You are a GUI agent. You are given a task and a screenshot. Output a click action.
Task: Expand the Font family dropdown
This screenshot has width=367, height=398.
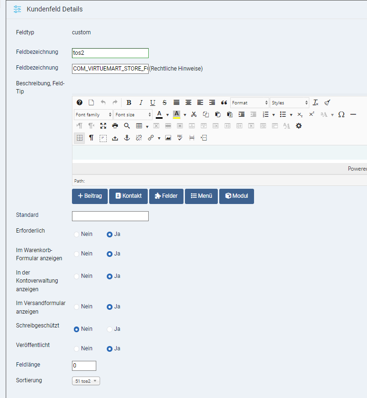click(93, 115)
